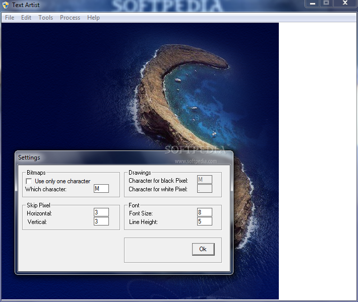Click the Settings dialog title bar

pos(124,158)
